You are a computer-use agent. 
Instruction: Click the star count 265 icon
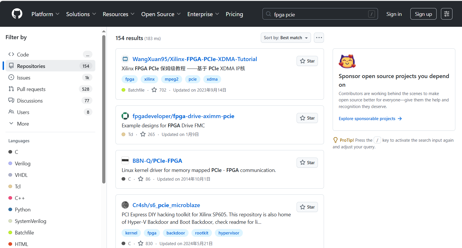143,134
